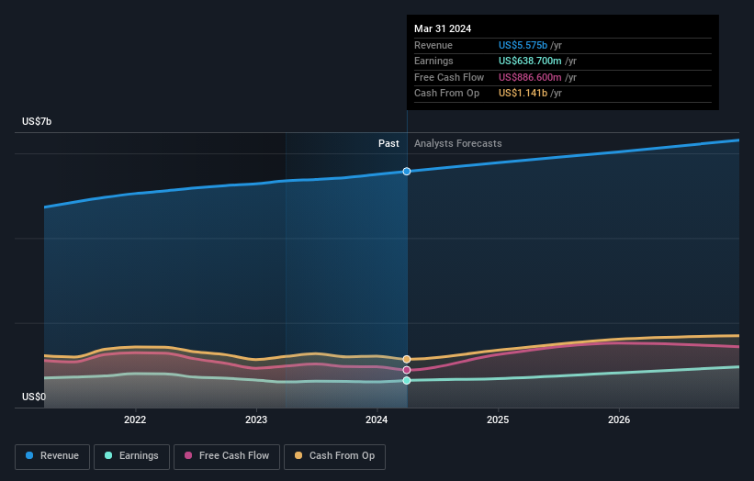Screen dimensions: 754x481
Task: Toggle the Free Cash Flow legend series
Action: [227, 456]
